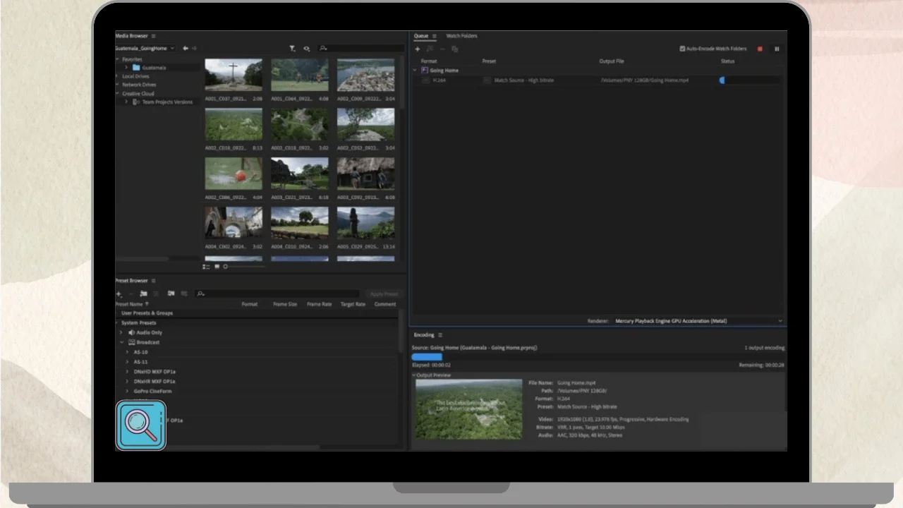This screenshot has width=903, height=508.
Task: Click the Going Home.mp4 output file path
Action: coord(644,80)
